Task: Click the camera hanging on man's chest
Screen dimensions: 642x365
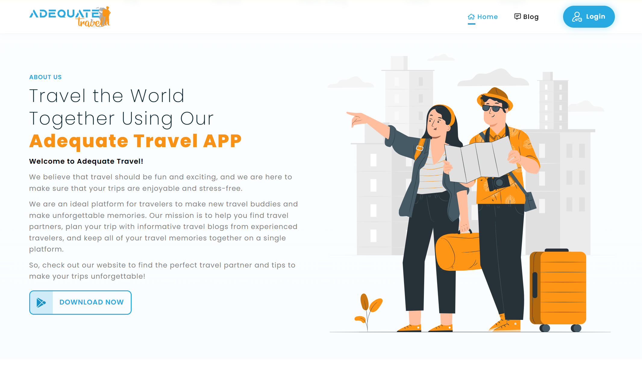Action: (499, 183)
